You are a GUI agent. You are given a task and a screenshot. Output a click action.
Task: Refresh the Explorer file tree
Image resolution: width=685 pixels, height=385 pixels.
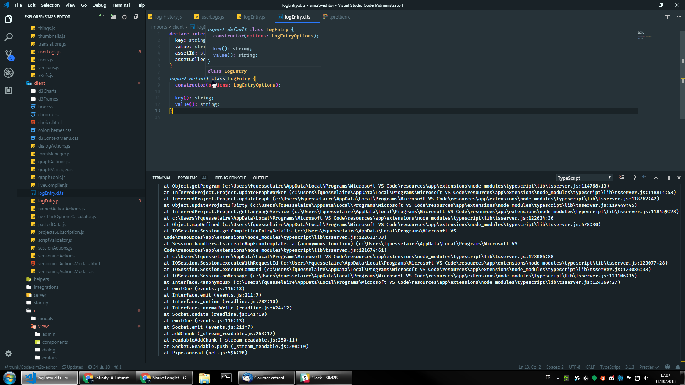(x=124, y=17)
